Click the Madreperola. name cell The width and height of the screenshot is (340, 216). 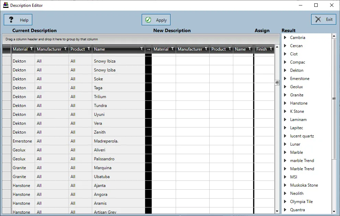pos(118,141)
